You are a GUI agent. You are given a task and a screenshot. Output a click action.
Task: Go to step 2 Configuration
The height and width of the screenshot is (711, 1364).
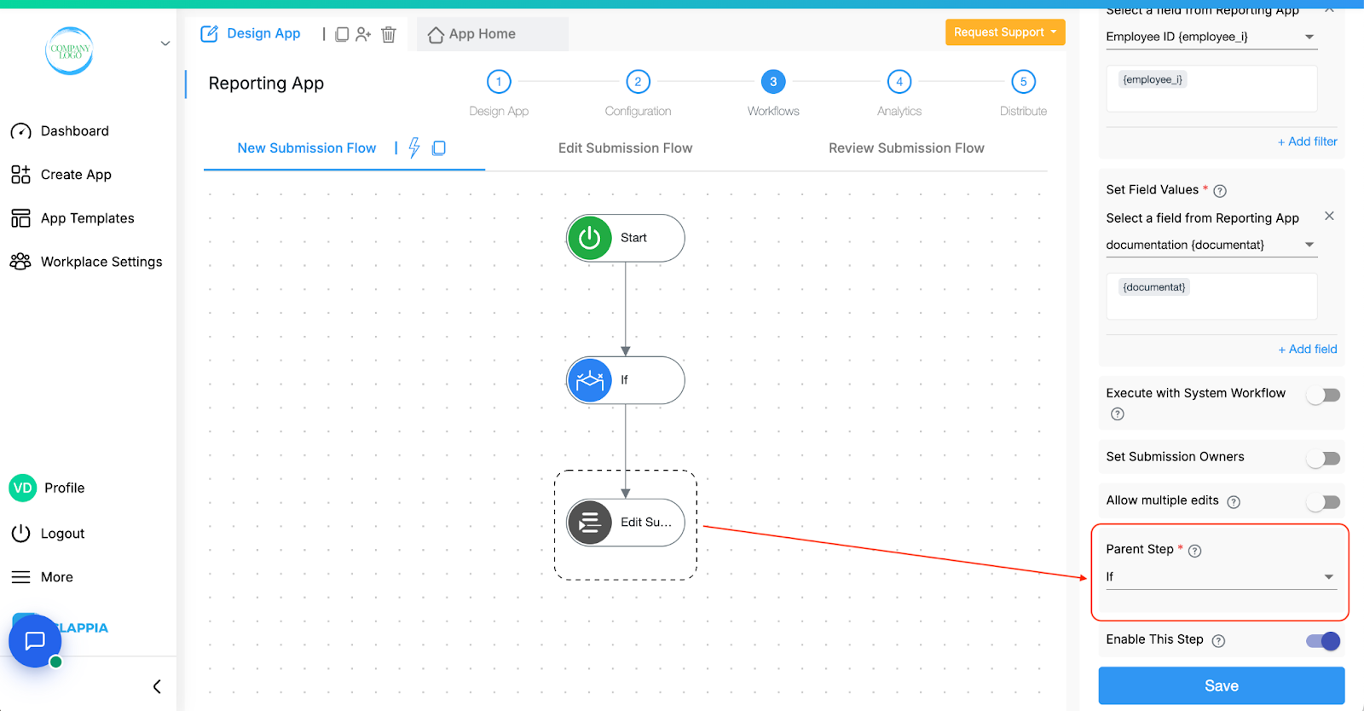tap(638, 83)
